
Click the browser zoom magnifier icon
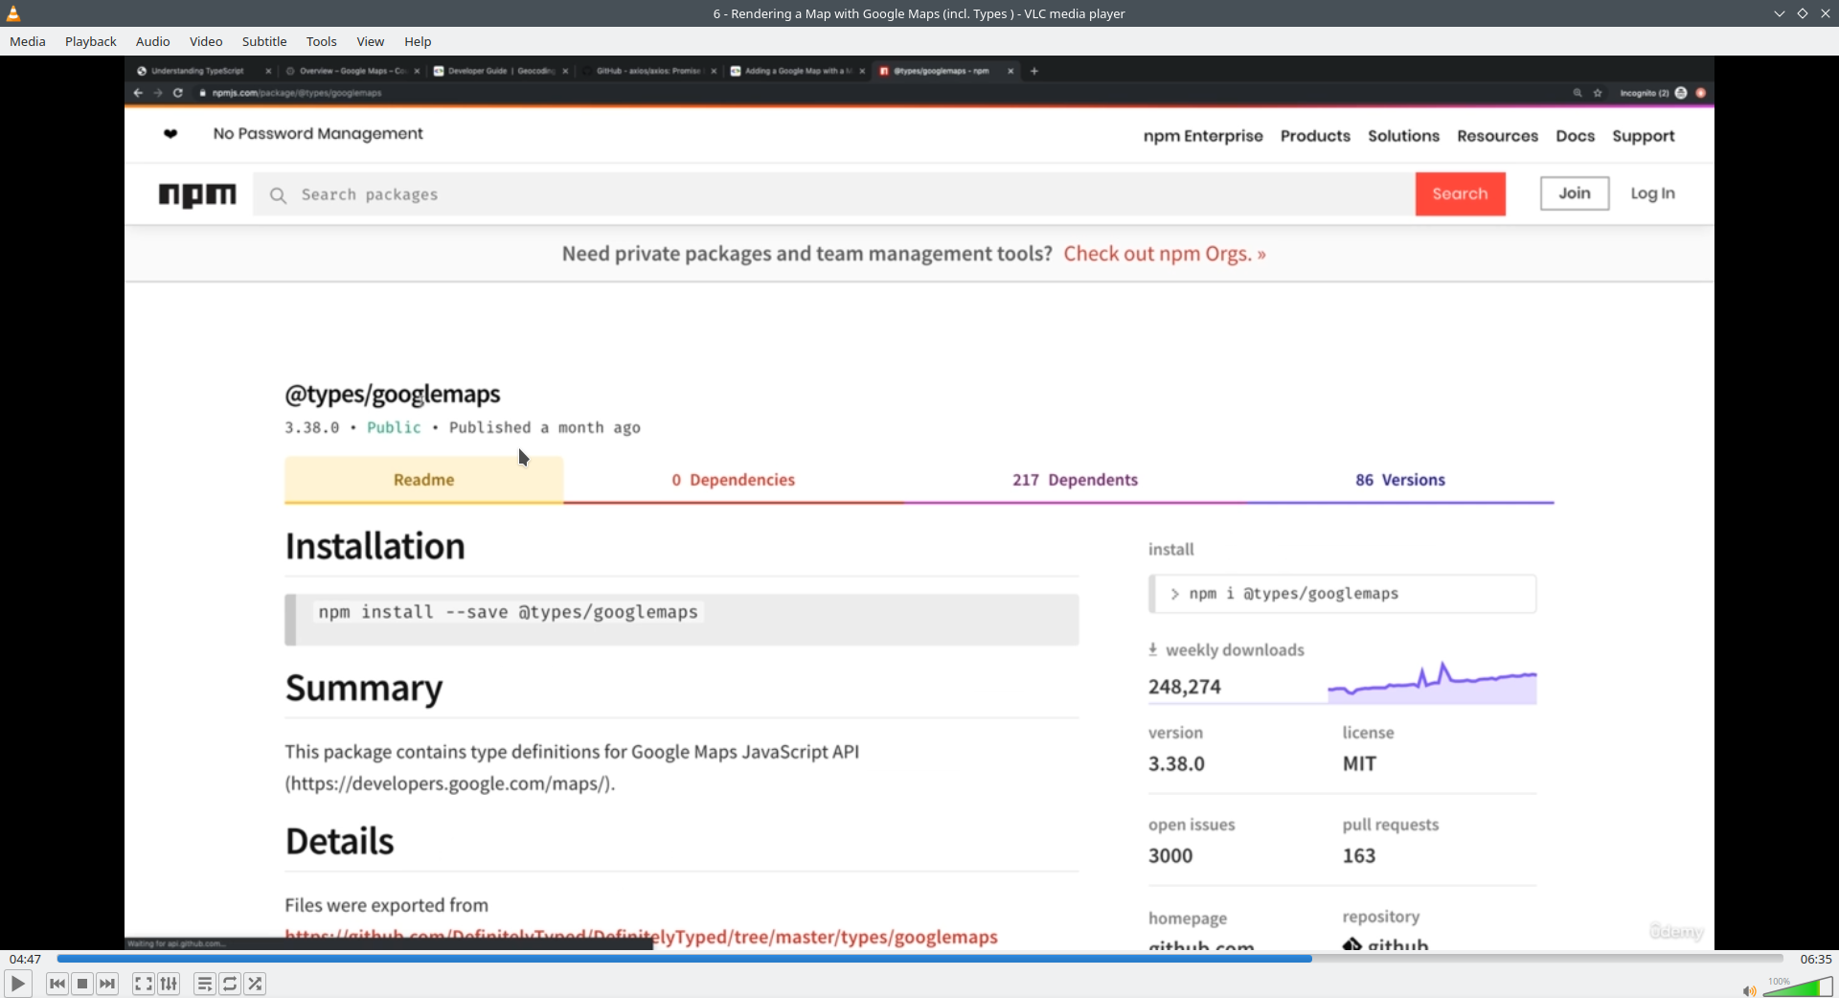pos(1578,93)
